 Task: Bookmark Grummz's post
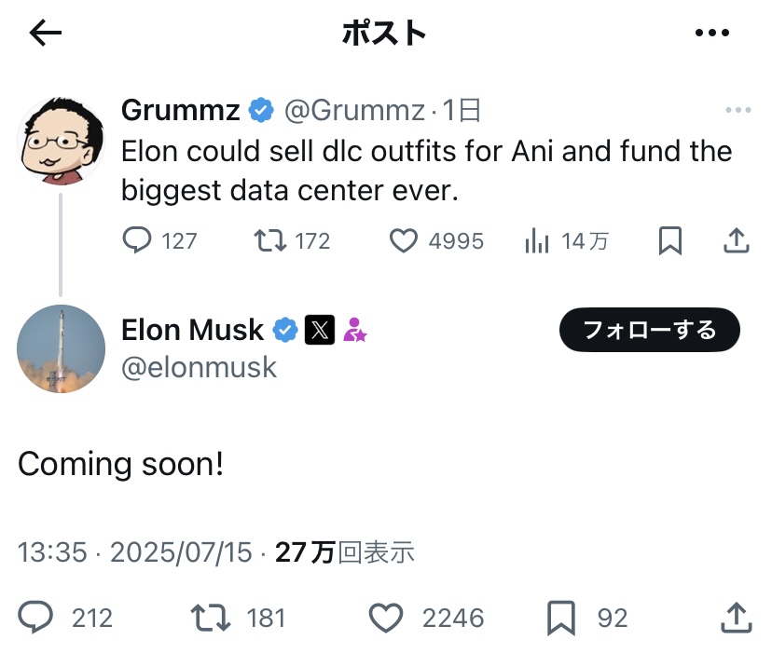(x=670, y=241)
